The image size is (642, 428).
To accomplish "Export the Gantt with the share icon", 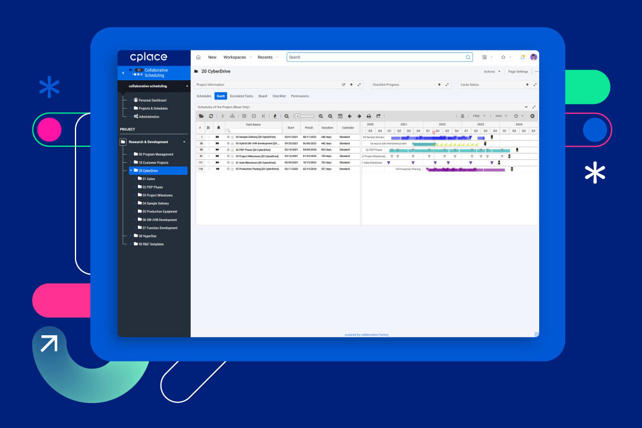I will pyautogui.click(x=378, y=117).
